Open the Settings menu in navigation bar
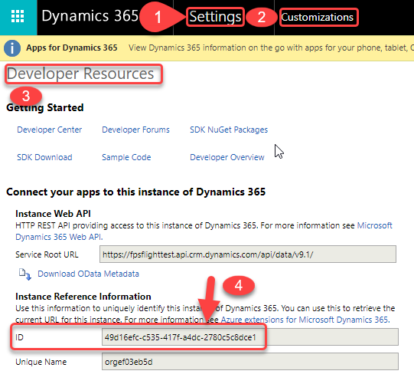Viewport: 414px width, 384px height. click(x=215, y=17)
